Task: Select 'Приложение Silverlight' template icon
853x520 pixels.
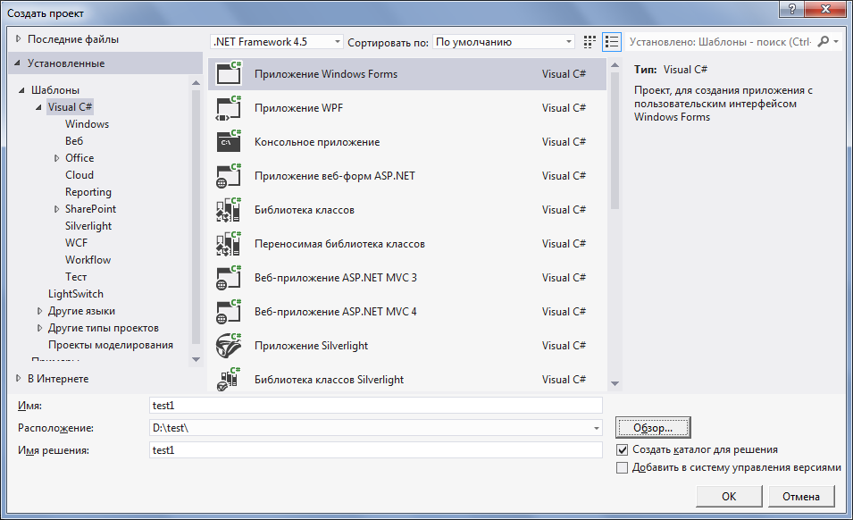Action: pyautogui.click(x=229, y=346)
